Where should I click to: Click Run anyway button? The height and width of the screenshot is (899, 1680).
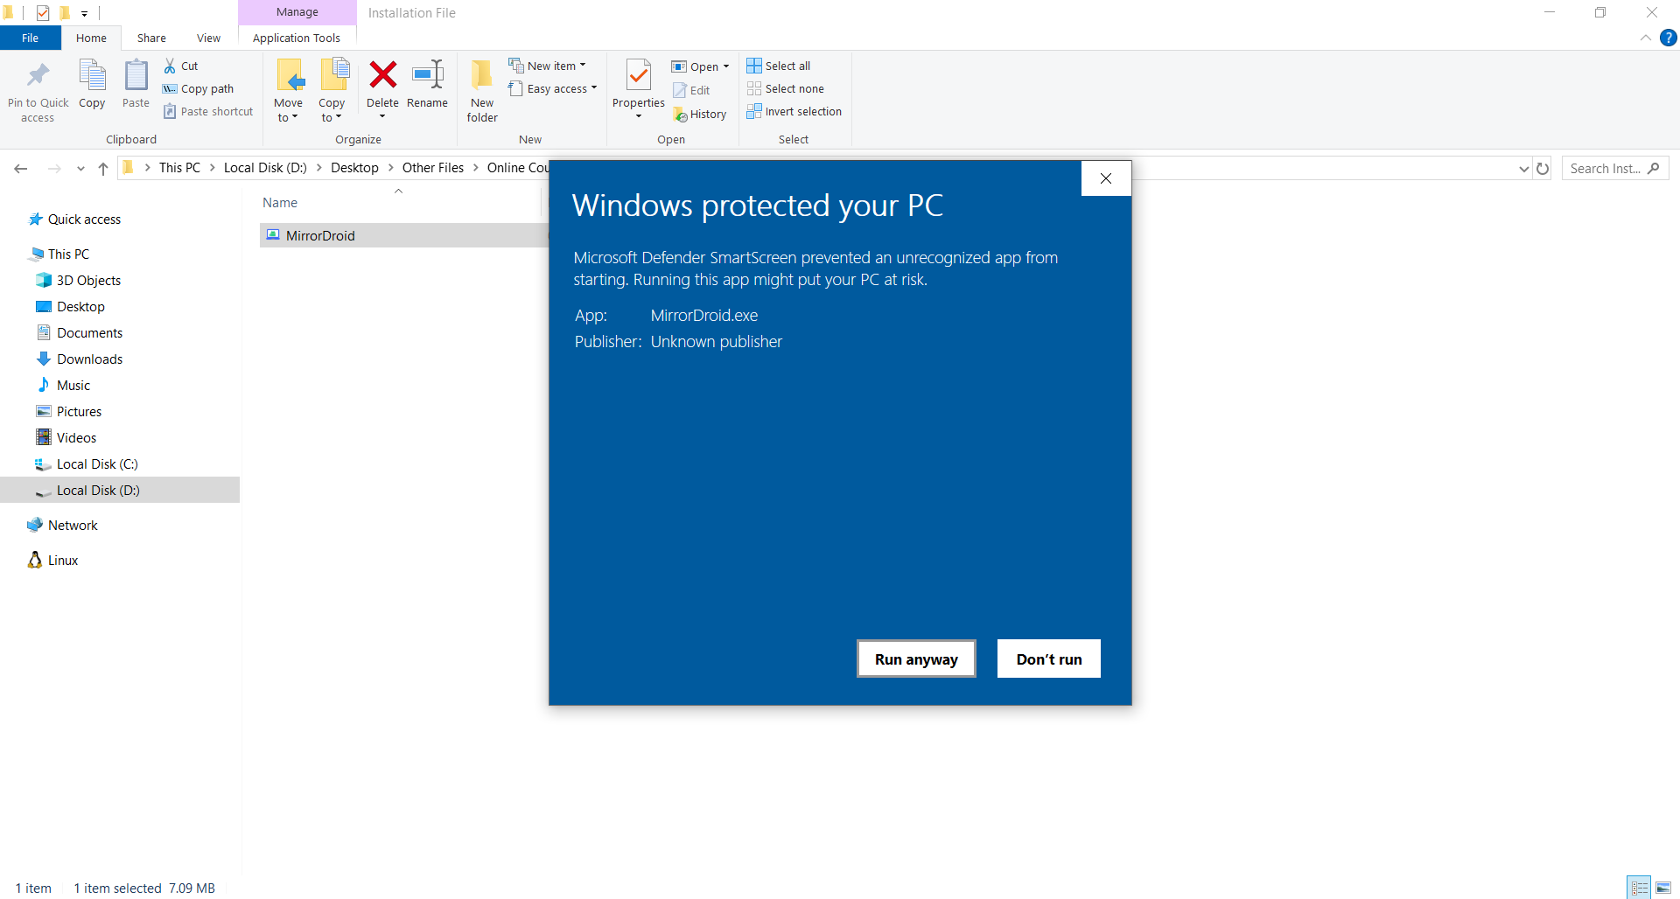[916, 659]
